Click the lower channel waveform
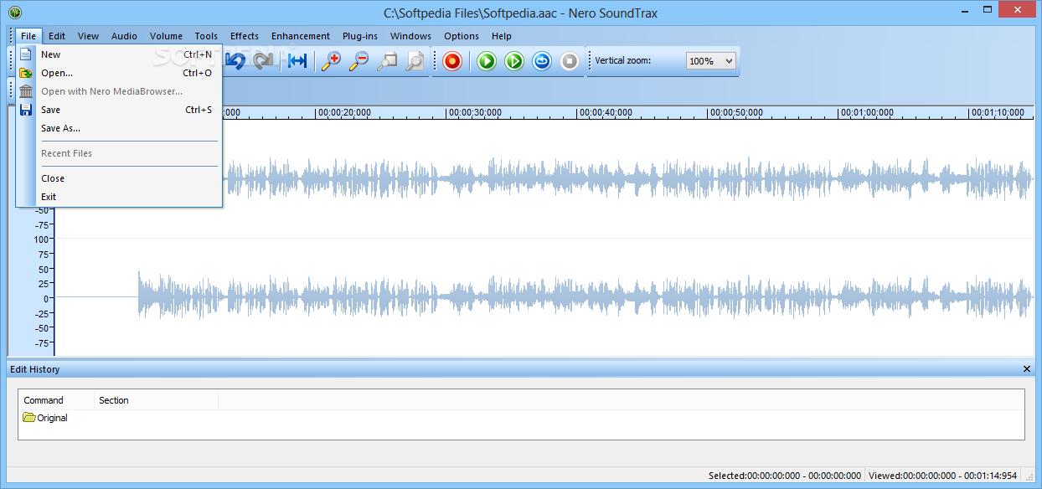 tap(586, 297)
